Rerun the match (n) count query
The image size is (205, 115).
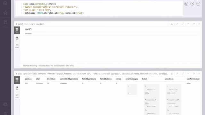[x=193, y=24]
